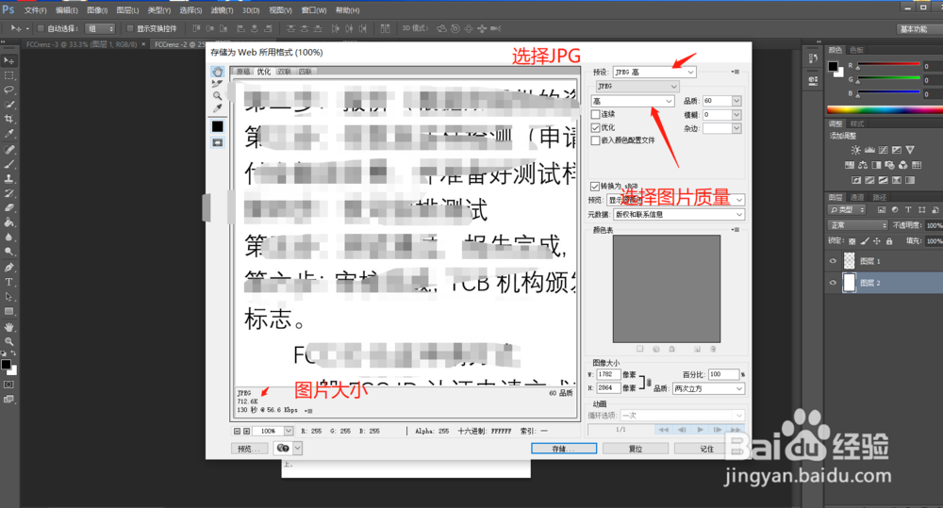
Task: Open the compression quality level dropdown (高)
Action: (x=633, y=101)
